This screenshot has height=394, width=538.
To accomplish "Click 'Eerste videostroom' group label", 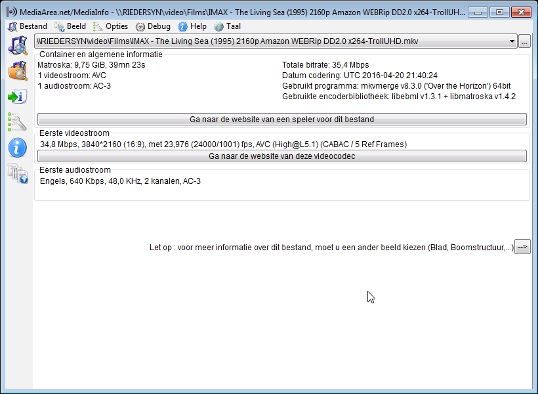I will 74,133.
